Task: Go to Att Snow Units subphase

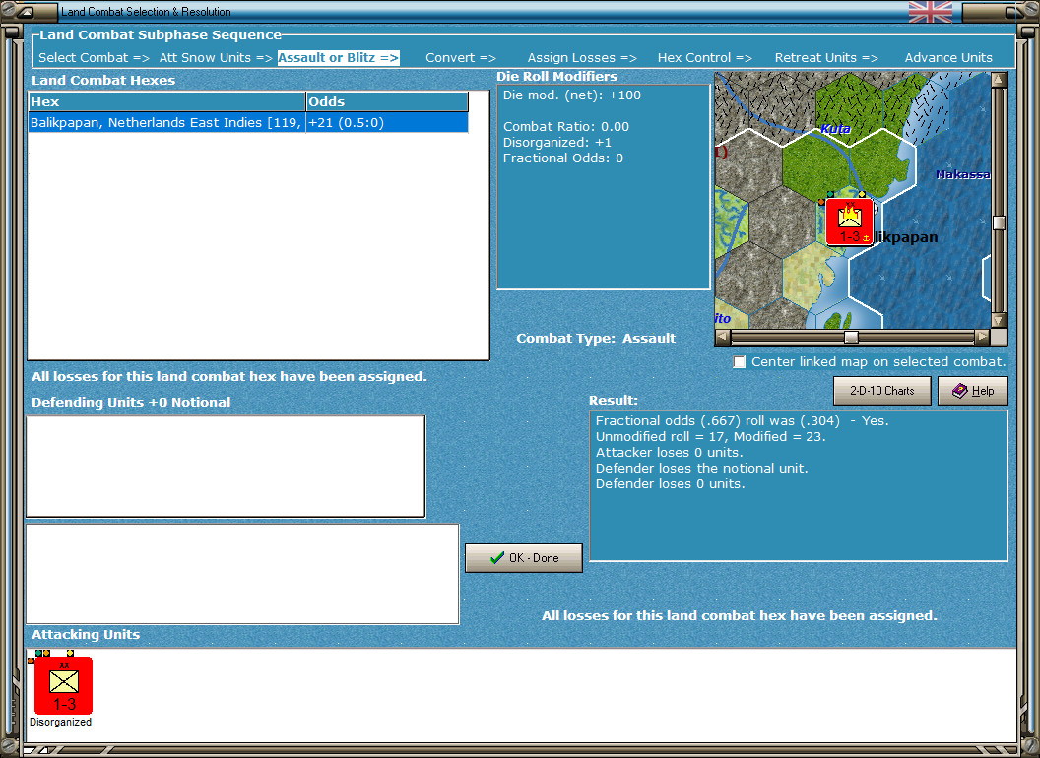Action: click(216, 58)
